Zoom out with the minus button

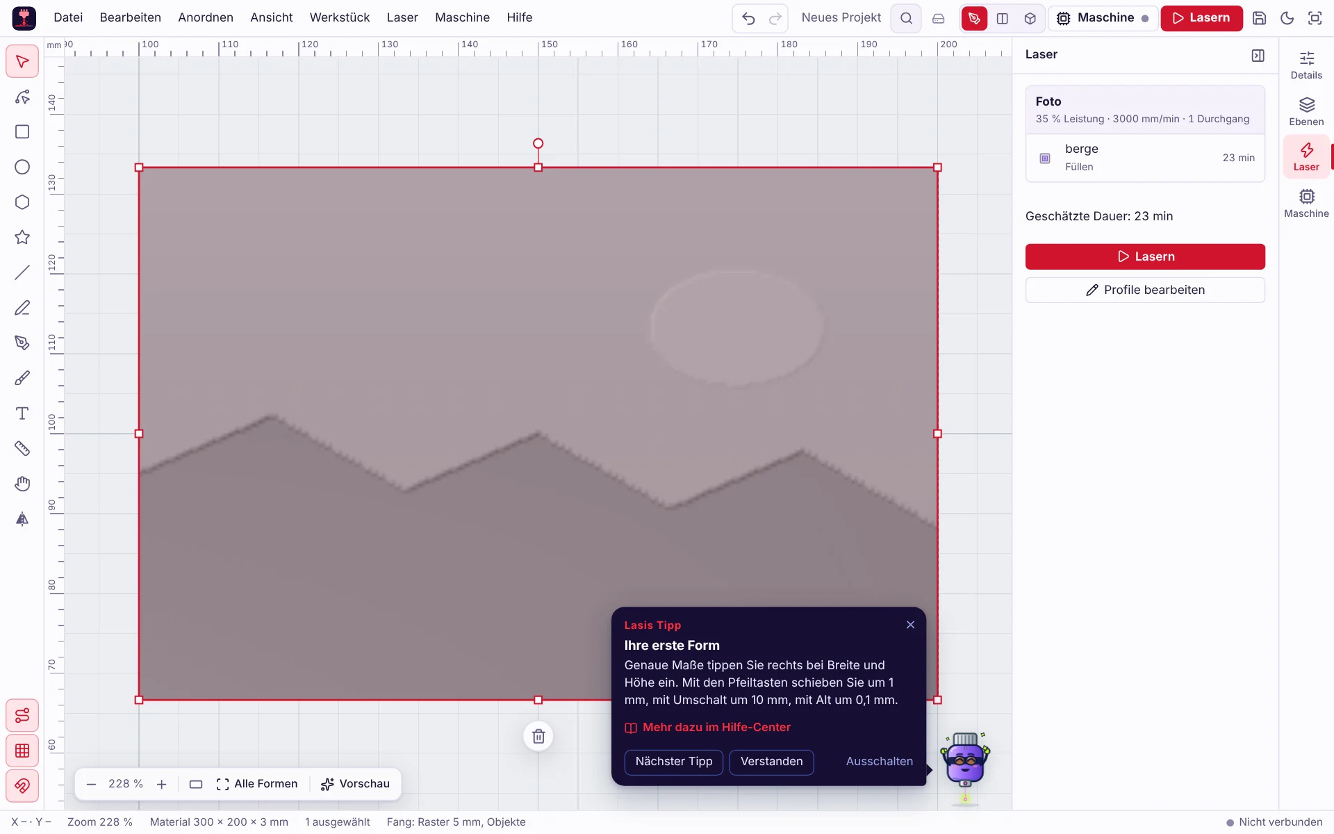[91, 784]
